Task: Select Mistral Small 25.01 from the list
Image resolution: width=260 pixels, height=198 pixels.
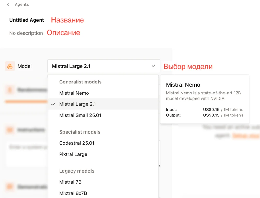Action: pyautogui.click(x=80, y=115)
